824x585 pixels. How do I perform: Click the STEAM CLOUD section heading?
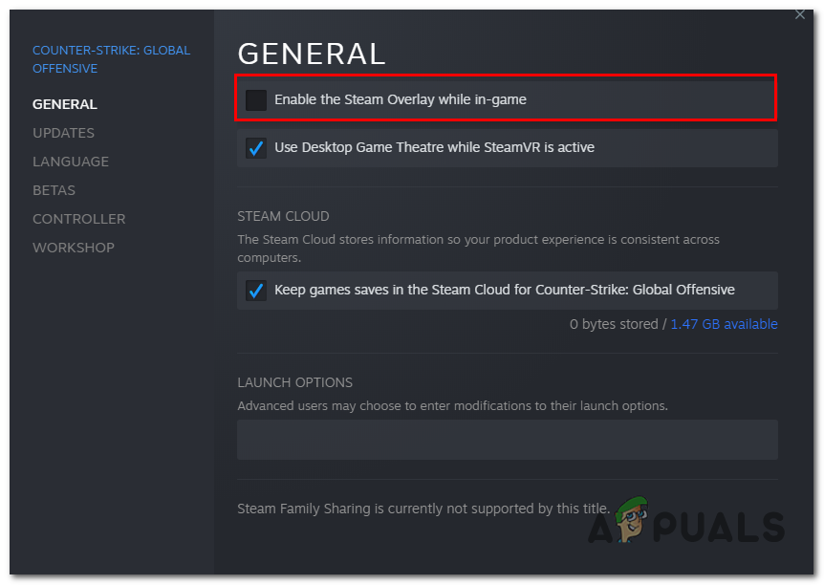click(x=283, y=217)
